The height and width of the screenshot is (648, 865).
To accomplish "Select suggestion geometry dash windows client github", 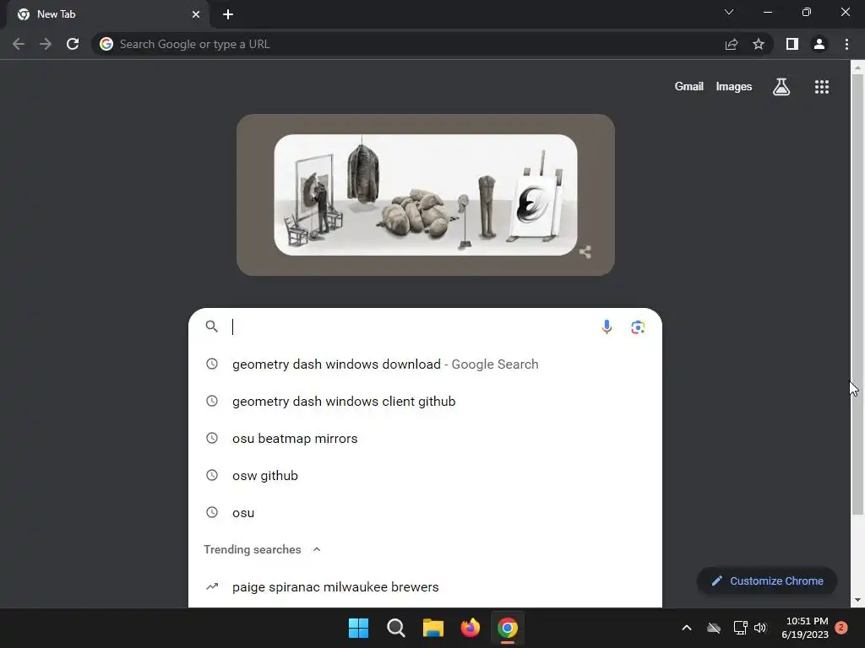I will pos(425,401).
